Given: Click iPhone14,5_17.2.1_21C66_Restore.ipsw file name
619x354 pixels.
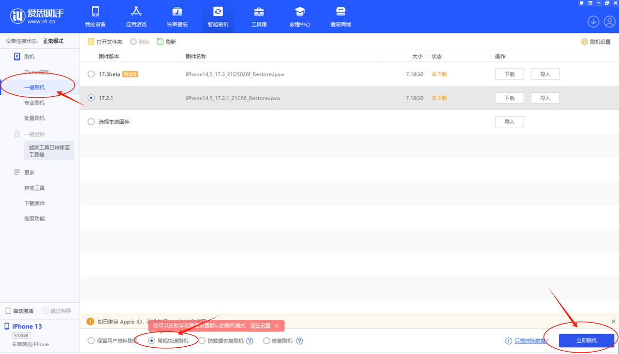Looking at the screenshot, I should click(233, 98).
